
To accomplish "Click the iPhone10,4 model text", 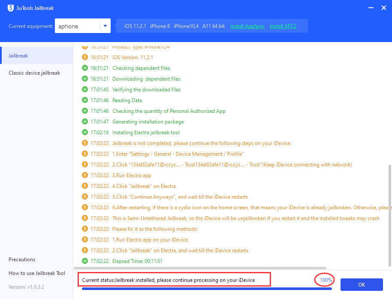I will 186,26.
